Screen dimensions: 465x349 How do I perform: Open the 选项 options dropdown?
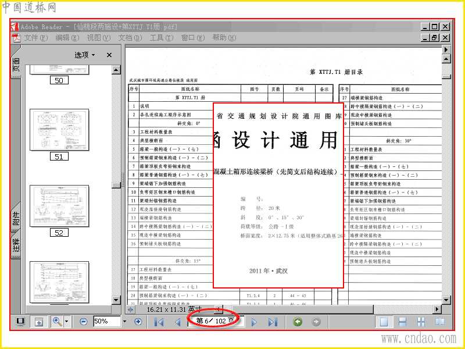pyautogui.click(x=85, y=55)
